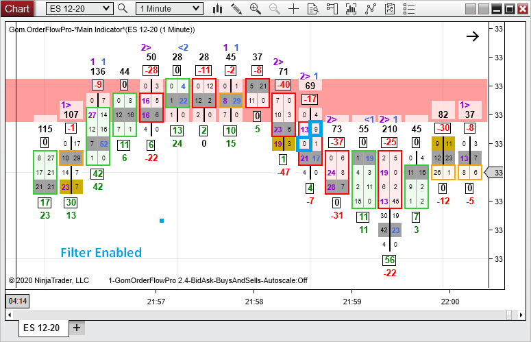The height and width of the screenshot is (342, 531).
Task: Click the right scroll arrow of horizontal scrollbar
Action: pos(521,315)
